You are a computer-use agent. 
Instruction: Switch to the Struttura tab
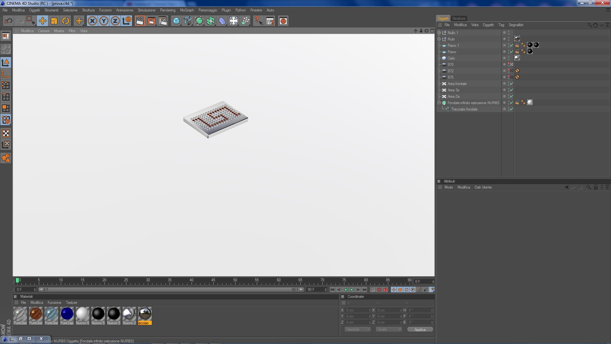coord(459,18)
